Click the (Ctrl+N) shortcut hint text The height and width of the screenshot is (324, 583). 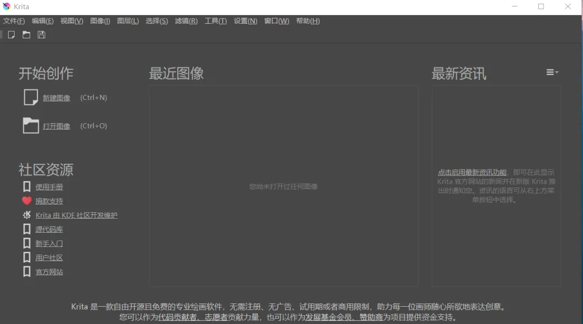coord(94,97)
